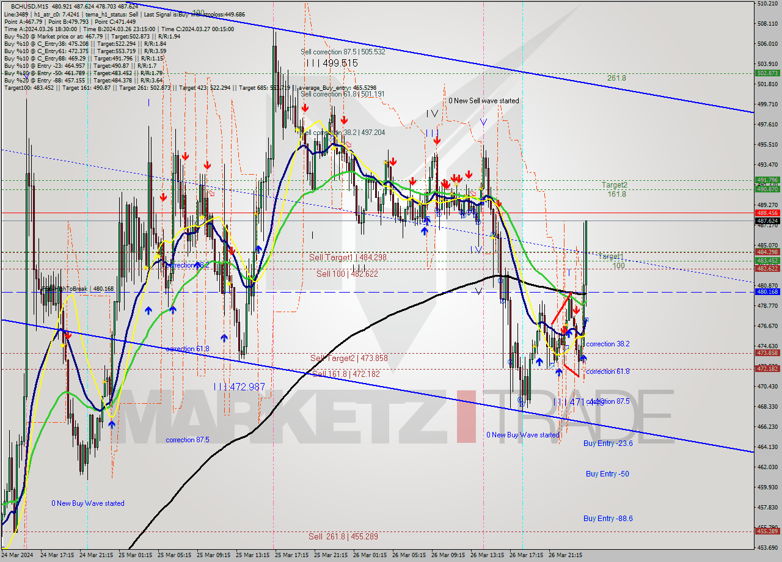The width and height of the screenshot is (782, 562).
Task: Click the green 491.796 price tag
Action: [x=767, y=180]
